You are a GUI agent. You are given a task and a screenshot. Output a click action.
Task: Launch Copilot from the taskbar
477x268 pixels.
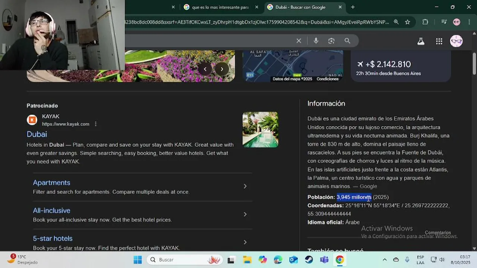tap(262, 259)
